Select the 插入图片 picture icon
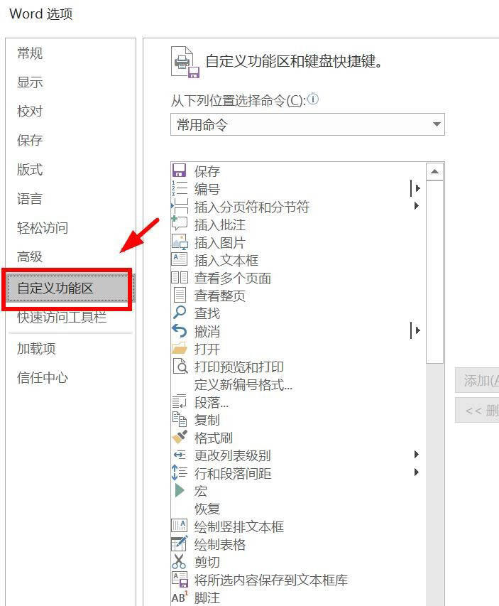This screenshot has width=499, height=606. tap(179, 242)
